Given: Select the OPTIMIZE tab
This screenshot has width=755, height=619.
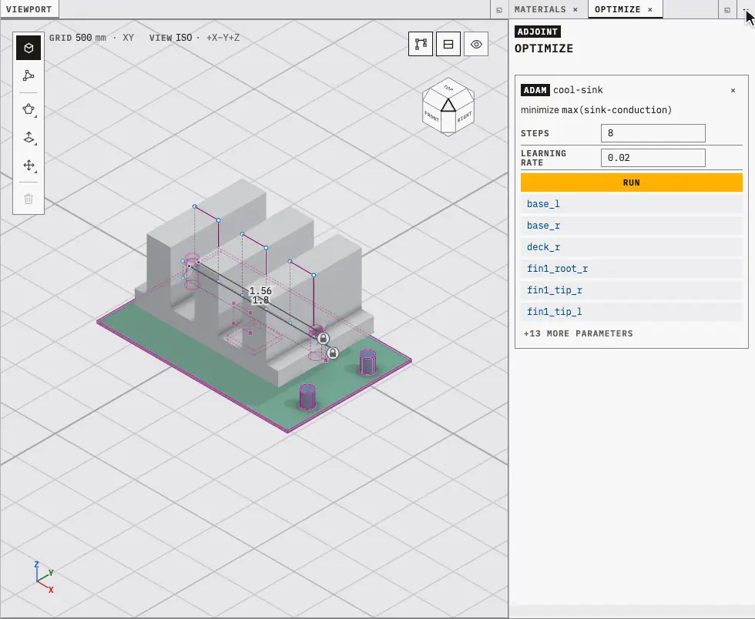Looking at the screenshot, I should (617, 9).
